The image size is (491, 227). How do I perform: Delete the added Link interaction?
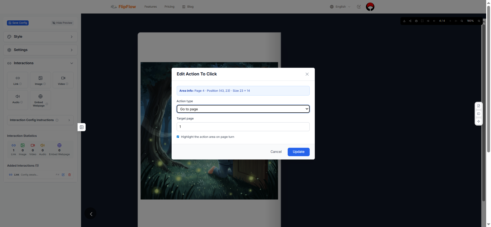pyautogui.click(x=70, y=175)
